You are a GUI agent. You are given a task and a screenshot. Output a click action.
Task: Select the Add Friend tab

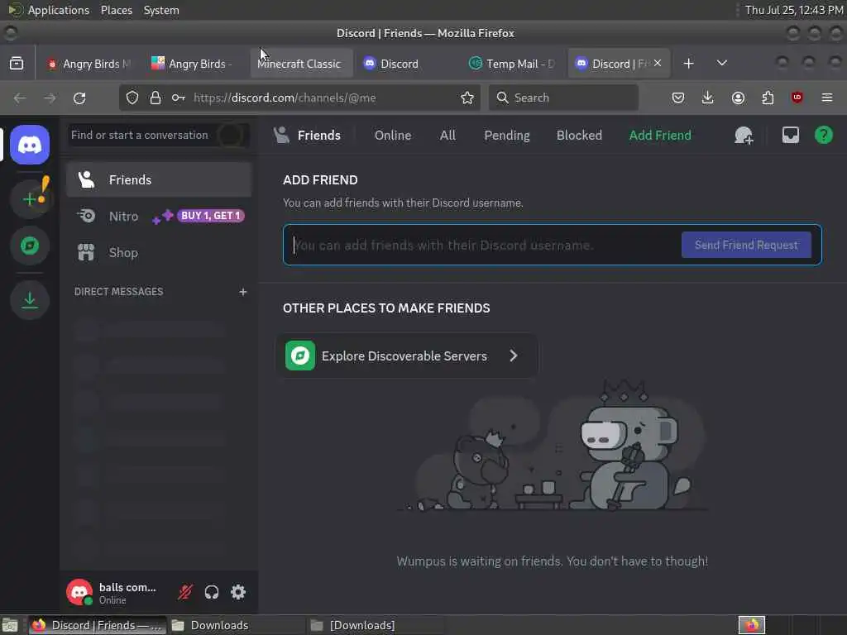pos(659,135)
